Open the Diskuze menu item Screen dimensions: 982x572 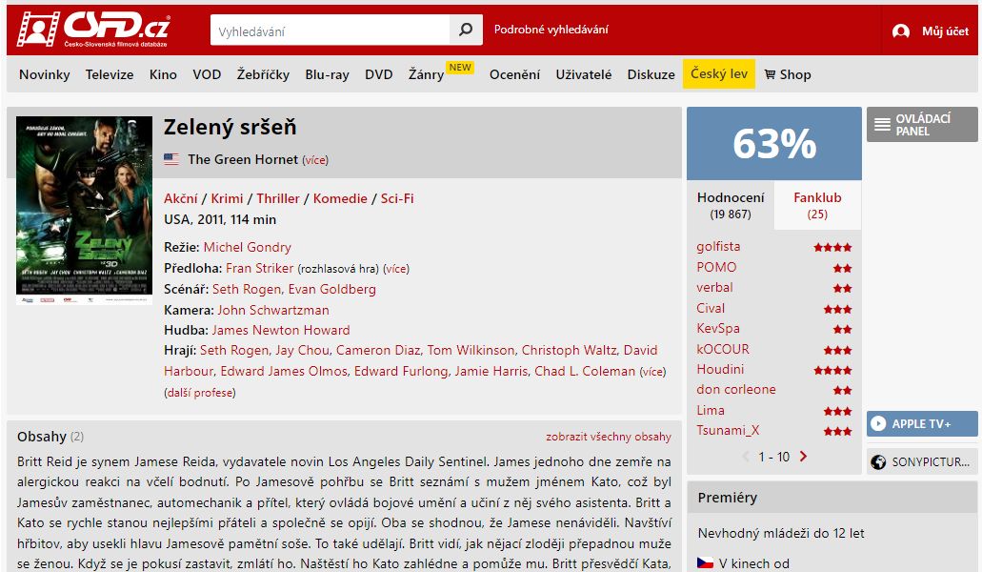point(651,74)
